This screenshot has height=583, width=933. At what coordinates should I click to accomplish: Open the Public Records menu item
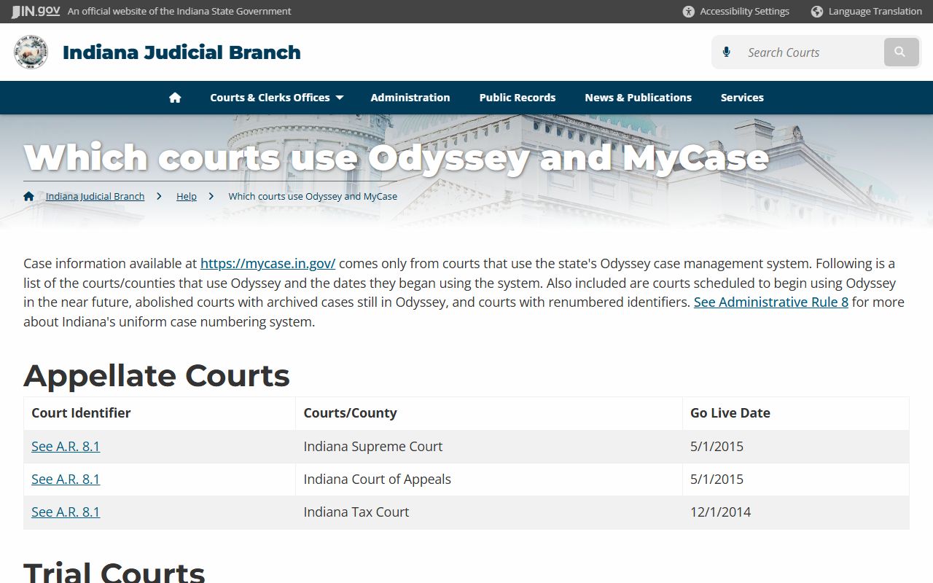pyautogui.click(x=518, y=98)
